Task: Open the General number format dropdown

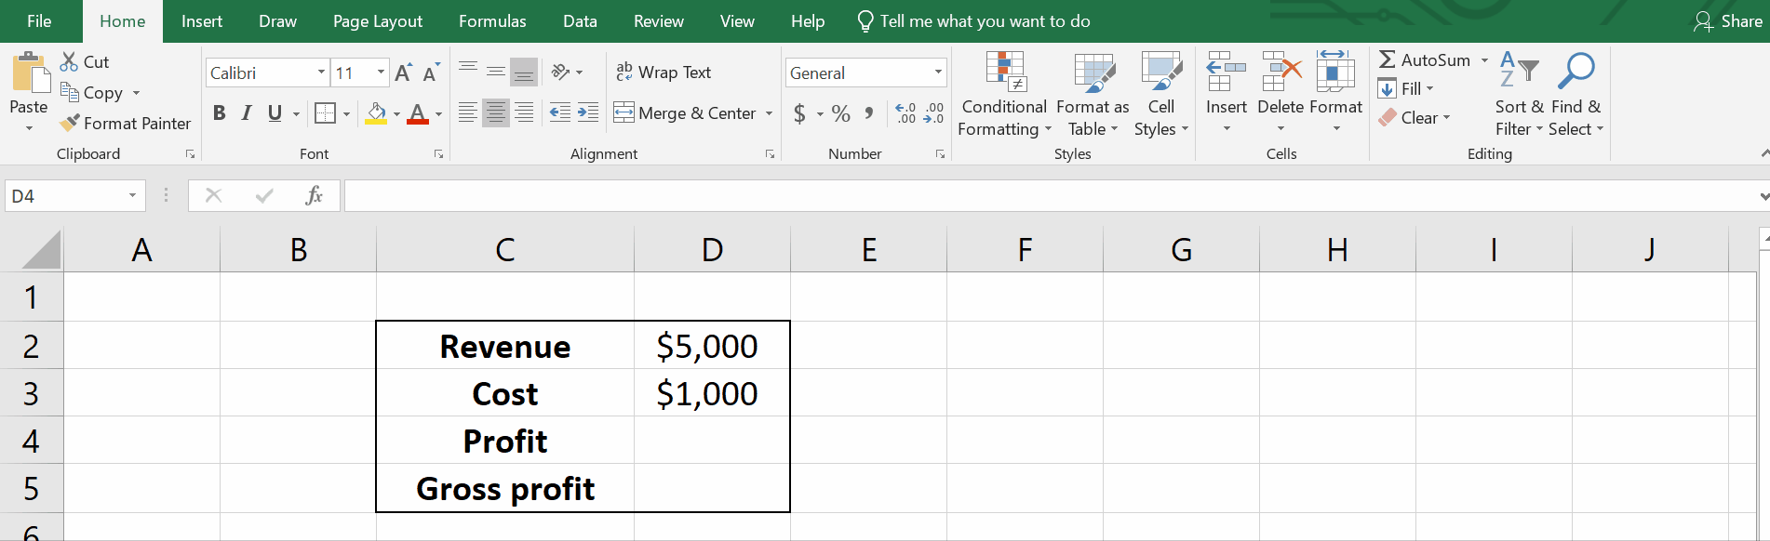Action: point(938,73)
